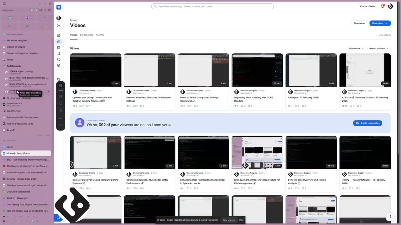Expand 'Not shared' on Sync Process Overview video
Image resolution: width=401 pixels, height=225 pixels.
pos(300,176)
